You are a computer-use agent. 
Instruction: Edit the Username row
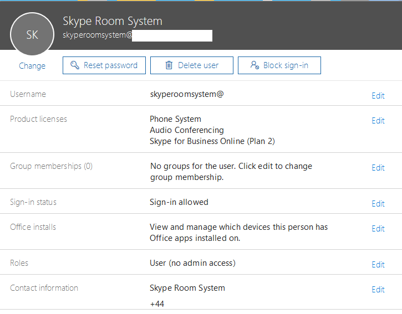click(378, 96)
